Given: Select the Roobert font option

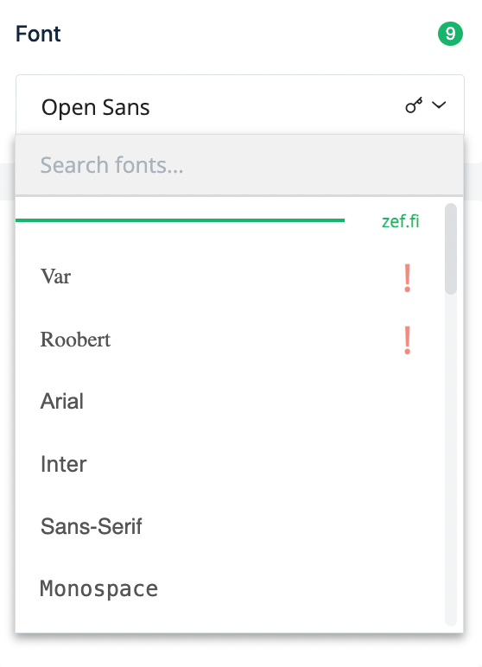Looking at the screenshot, I should tap(230, 340).
